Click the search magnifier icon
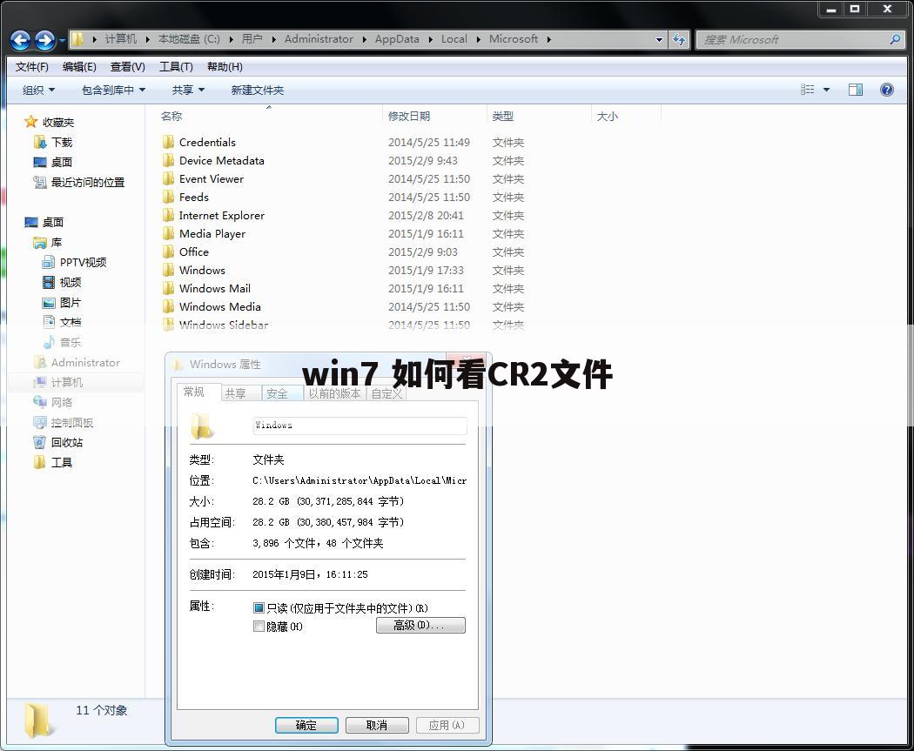 coord(895,40)
